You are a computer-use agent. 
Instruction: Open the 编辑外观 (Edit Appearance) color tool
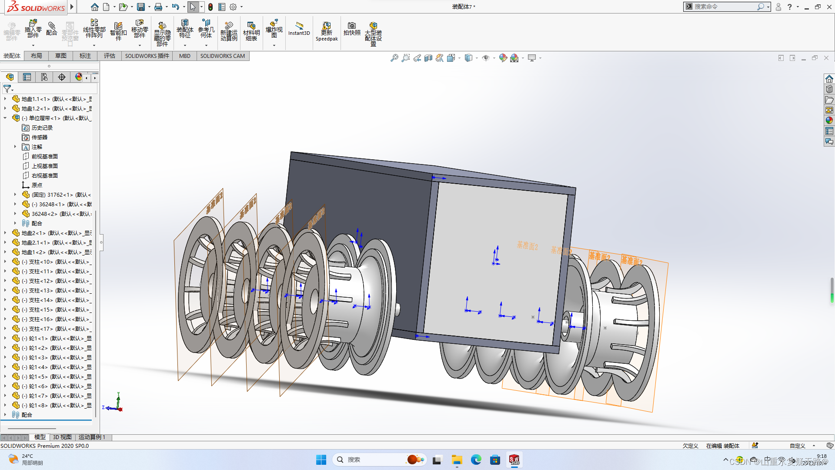tap(503, 57)
